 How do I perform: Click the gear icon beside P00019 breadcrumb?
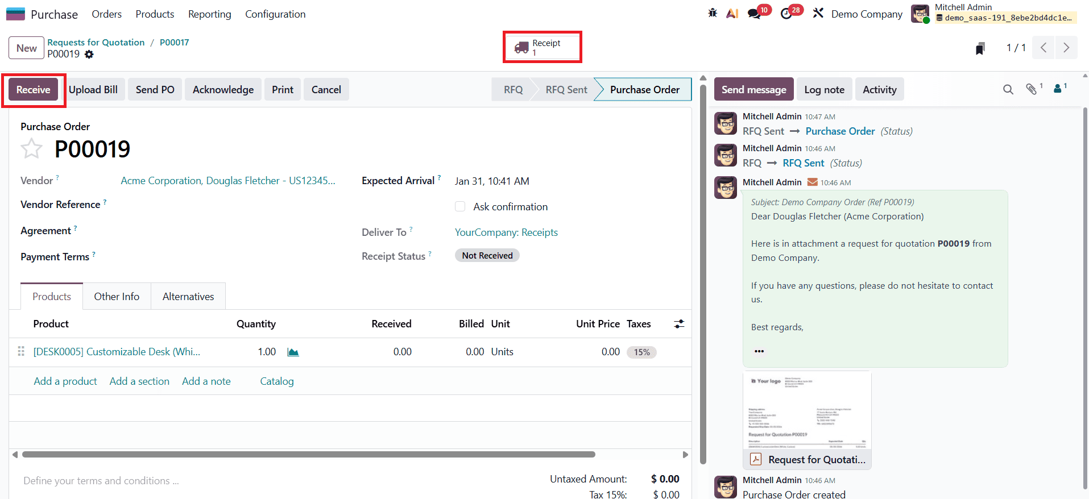pyautogui.click(x=89, y=55)
